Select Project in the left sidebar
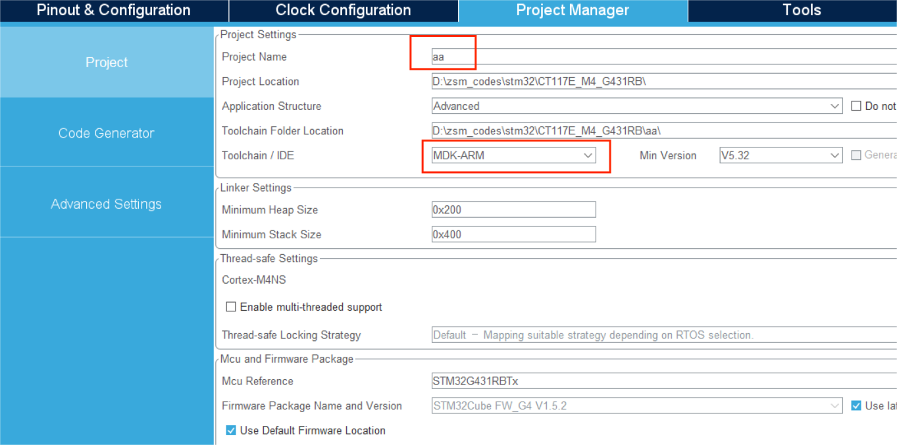Screen dimensions: 897x445 point(107,63)
